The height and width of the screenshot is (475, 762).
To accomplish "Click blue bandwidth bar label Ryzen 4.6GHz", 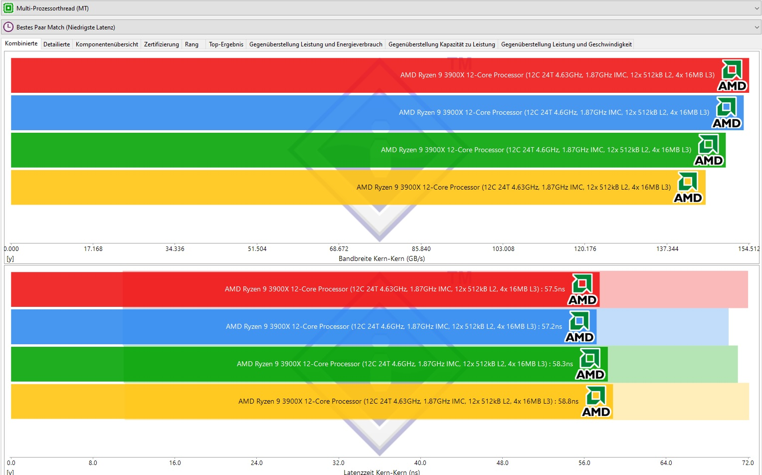I will (x=554, y=112).
